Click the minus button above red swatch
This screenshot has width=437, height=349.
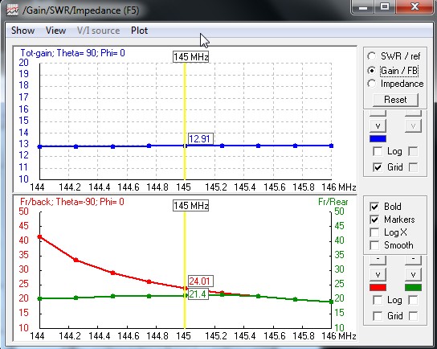378,260
